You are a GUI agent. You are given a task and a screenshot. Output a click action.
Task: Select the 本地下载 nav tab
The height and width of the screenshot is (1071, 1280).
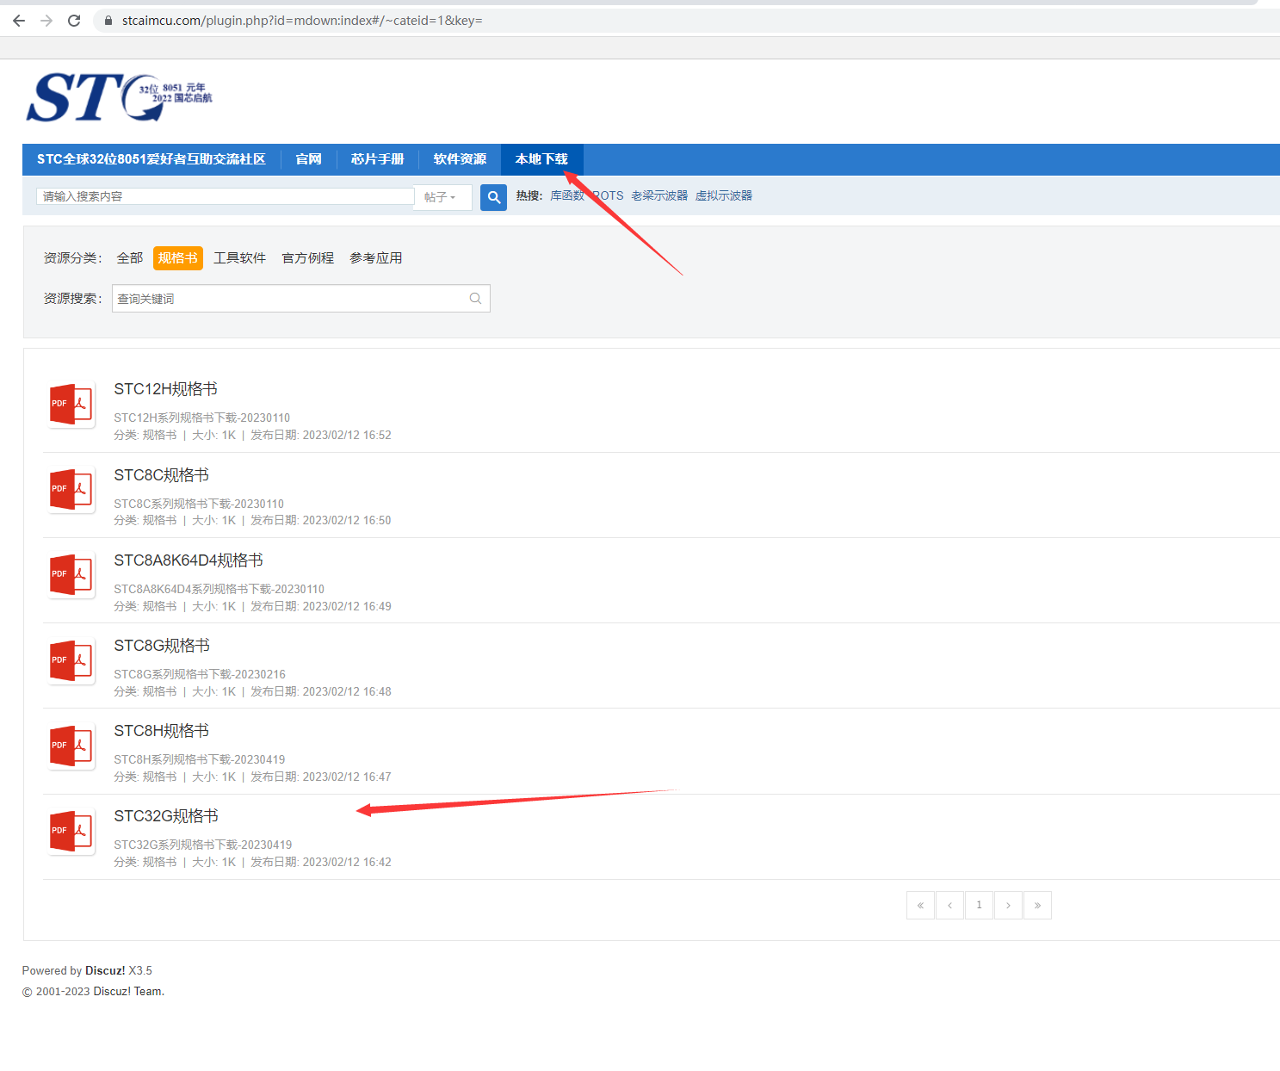click(541, 159)
